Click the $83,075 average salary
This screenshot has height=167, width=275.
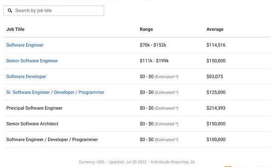(x=214, y=76)
